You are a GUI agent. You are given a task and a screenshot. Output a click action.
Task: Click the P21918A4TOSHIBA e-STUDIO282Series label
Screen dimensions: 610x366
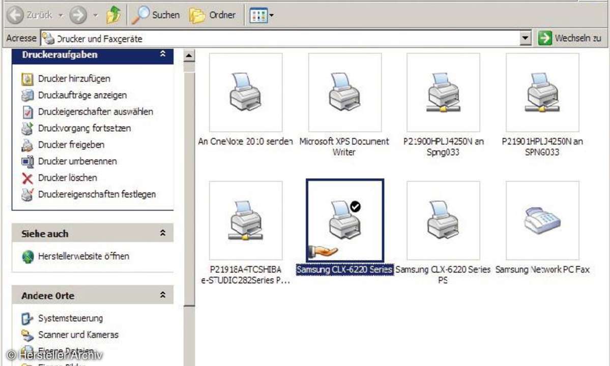tap(246, 274)
